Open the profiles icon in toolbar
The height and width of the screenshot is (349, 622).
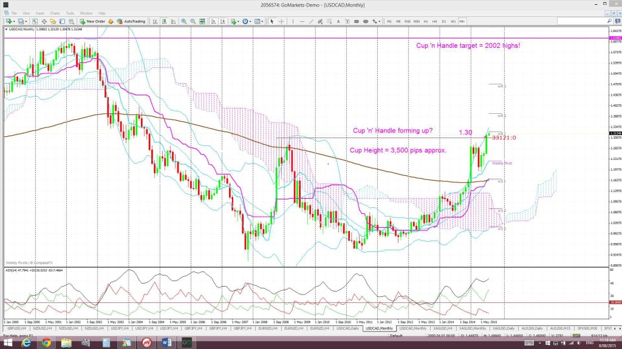(x=21, y=21)
